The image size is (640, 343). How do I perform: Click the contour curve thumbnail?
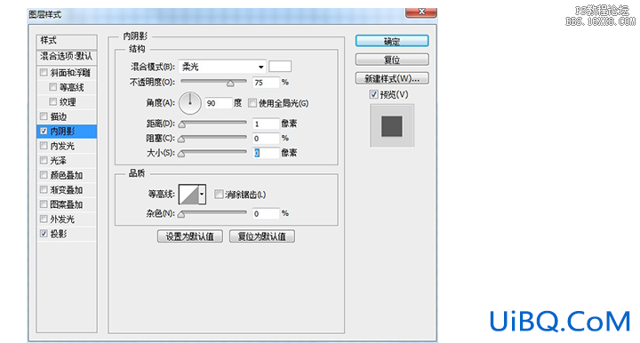tap(189, 194)
